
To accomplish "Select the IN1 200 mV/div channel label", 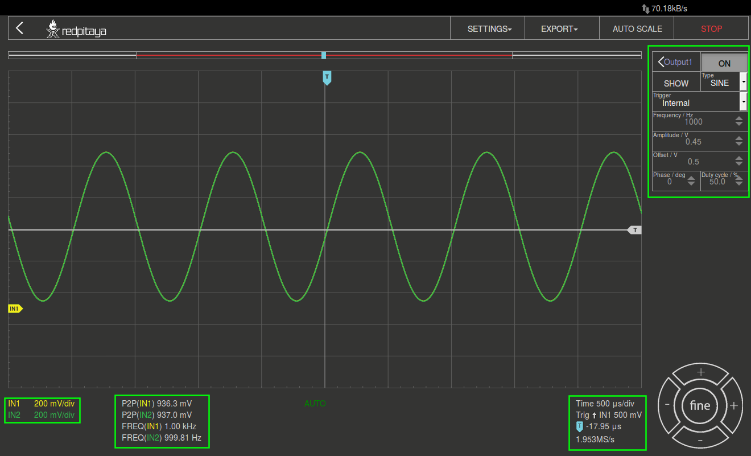I will (x=42, y=404).
